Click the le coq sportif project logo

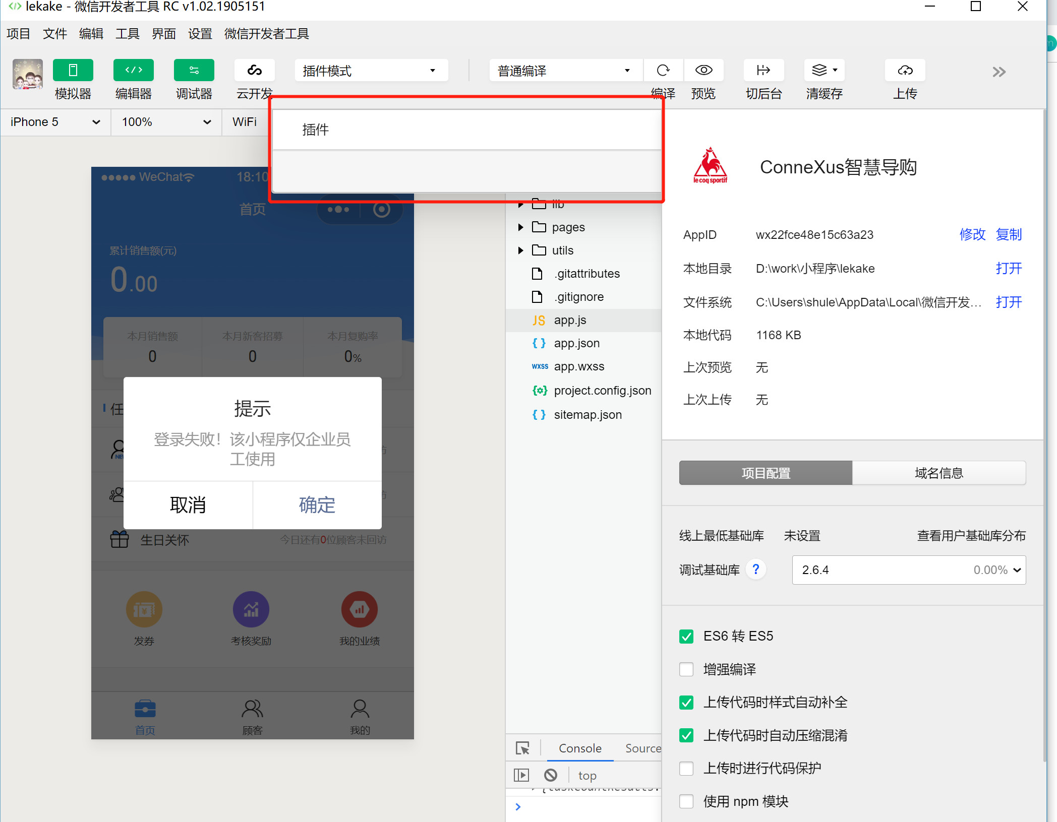711,166
